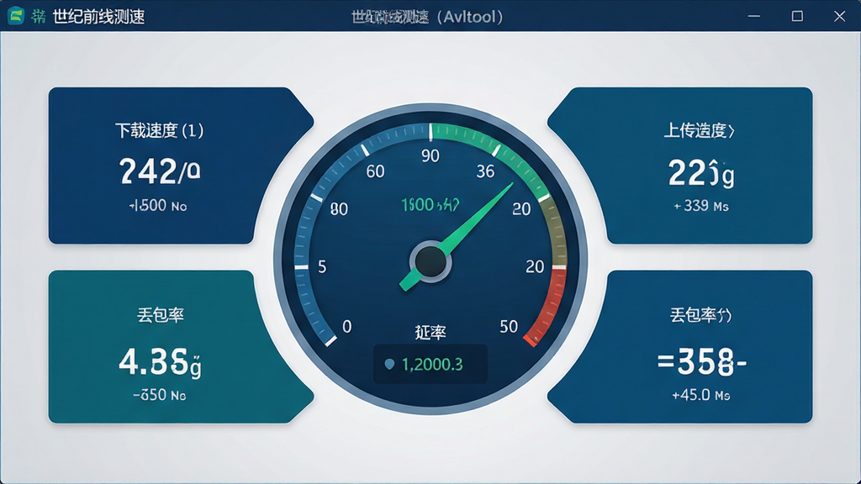Click the large upload value starting with 22
The width and height of the screenshot is (861, 484).
pos(701,173)
